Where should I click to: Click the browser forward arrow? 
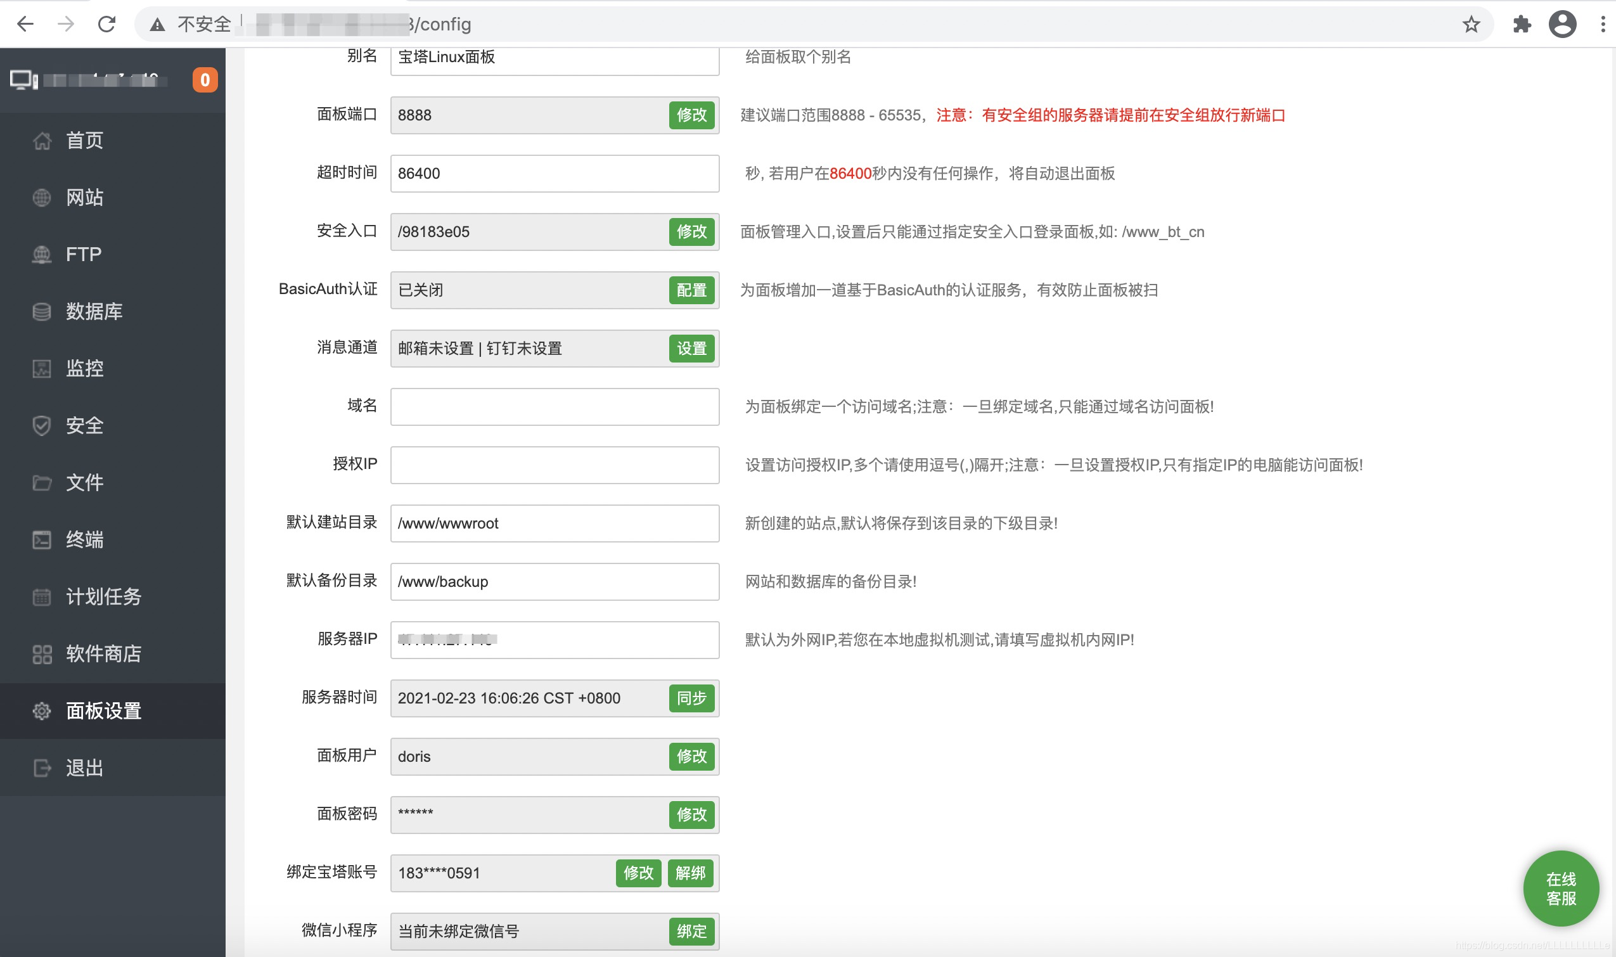pos(66,25)
